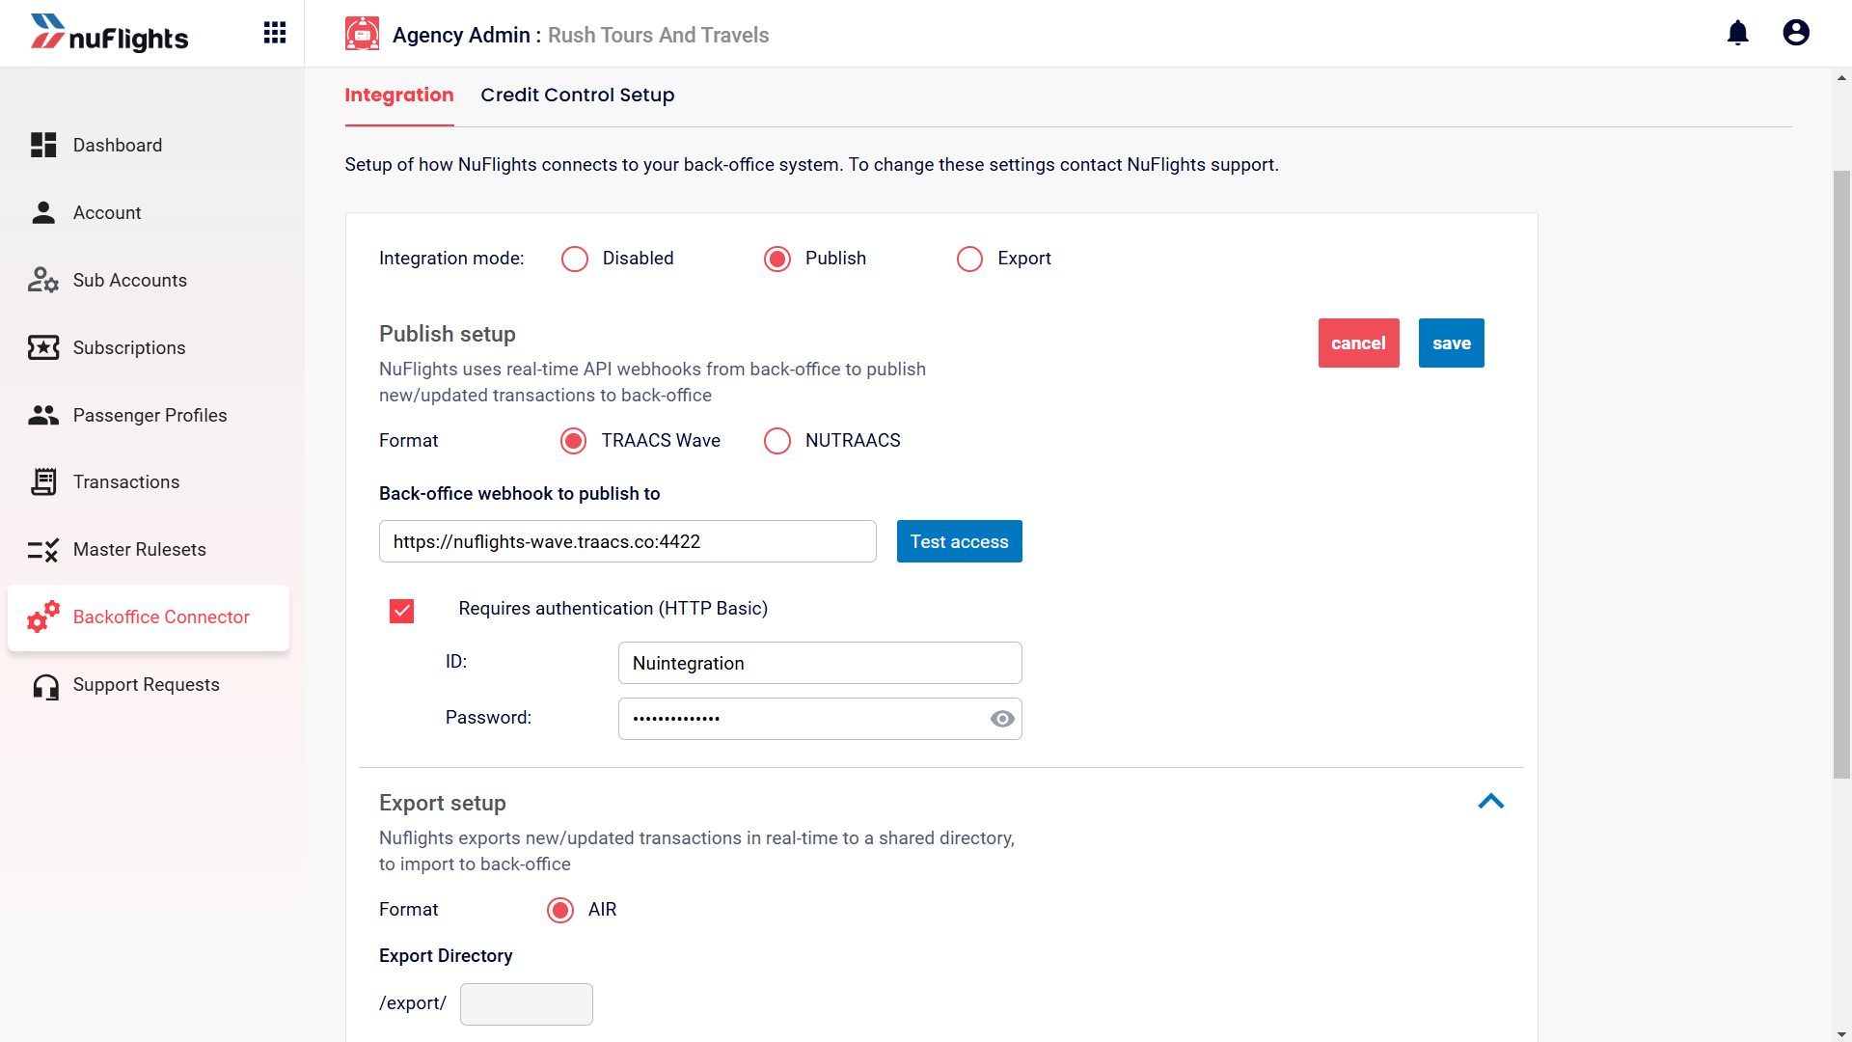Open Backoffice Connector from the sidebar
Image resolution: width=1852 pixels, height=1042 pixels.
coord(149,617)
